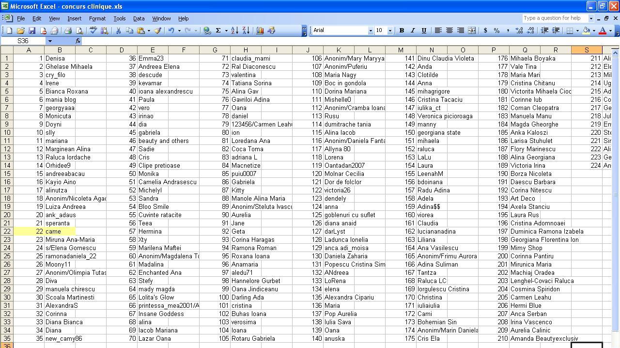This screenshot has height=348, width=620.
Task: Apply Percent style format
Action: click(496, 31)
